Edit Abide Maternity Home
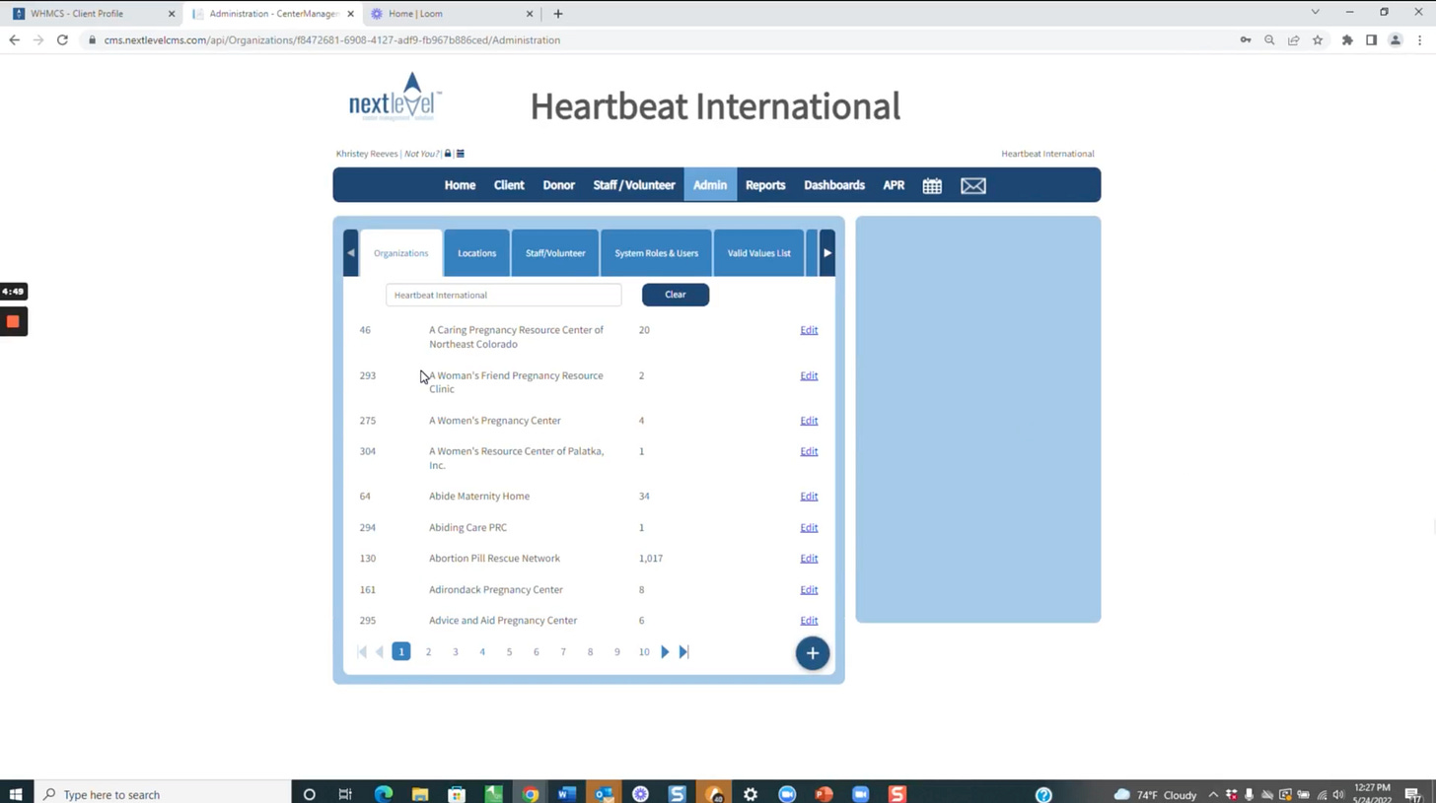1436x803 pixels. pos(809,497)
